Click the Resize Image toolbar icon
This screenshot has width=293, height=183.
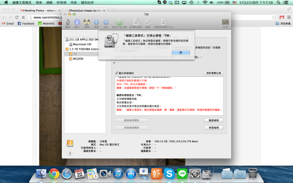164,22
